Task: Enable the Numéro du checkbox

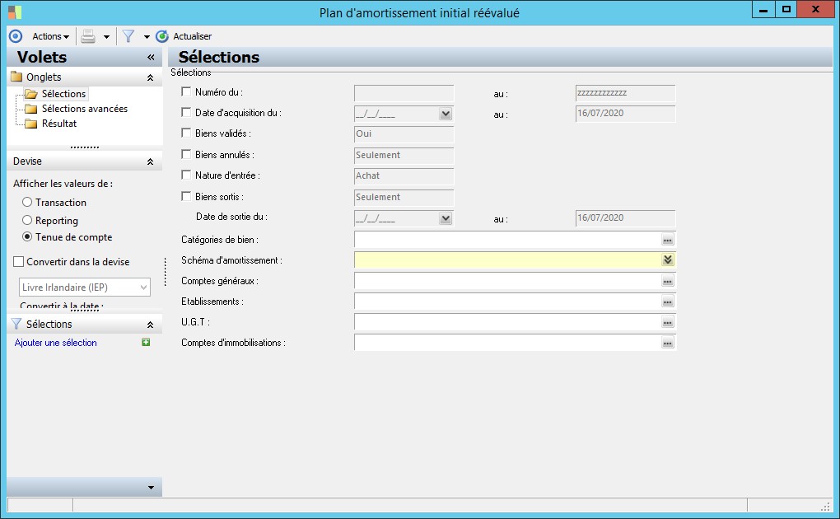Action: pos(186,91)
